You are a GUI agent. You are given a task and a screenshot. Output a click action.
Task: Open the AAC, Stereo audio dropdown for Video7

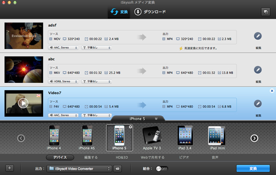pyautogui.click(x=63, y=115)
